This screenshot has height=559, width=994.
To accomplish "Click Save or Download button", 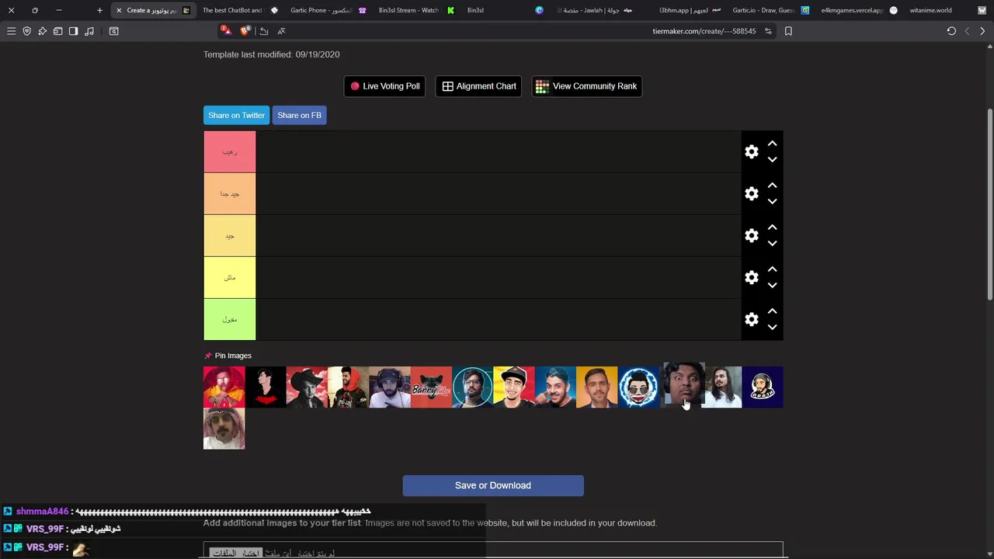I will point(493,485).
